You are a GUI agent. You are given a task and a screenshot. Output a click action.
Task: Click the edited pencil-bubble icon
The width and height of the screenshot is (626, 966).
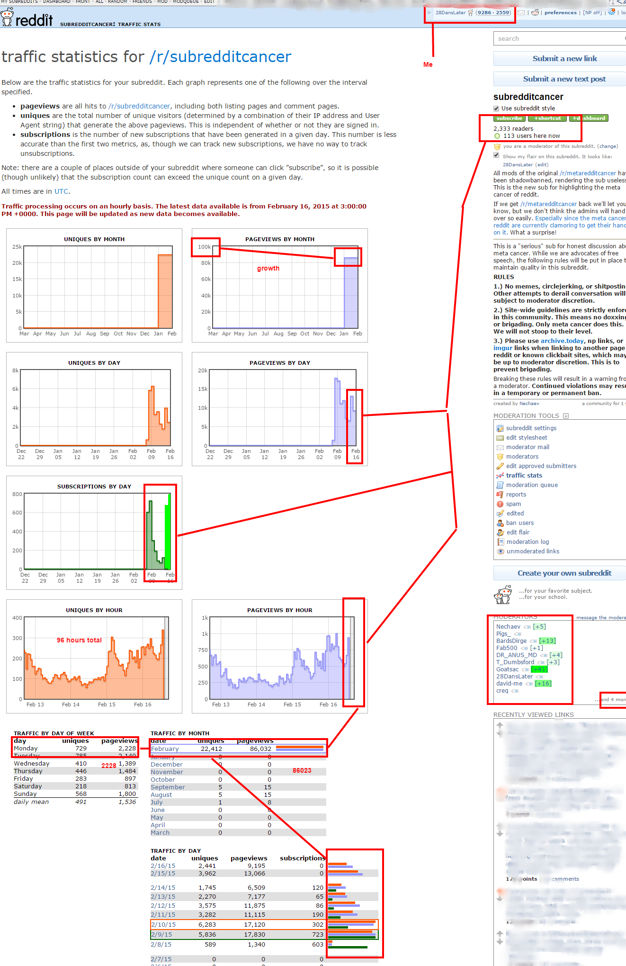click(500, 514)
